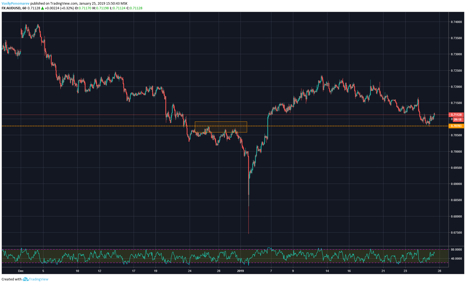
Task: Click the 0.70000 price axis label
Action: click(456, 152)
